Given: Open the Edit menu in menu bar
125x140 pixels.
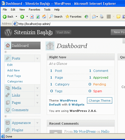Looking at the screenshot, I should 13,10.
